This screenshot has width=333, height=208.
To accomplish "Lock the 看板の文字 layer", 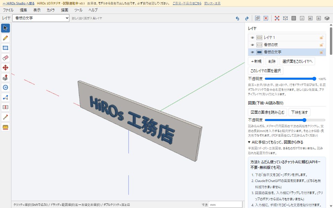I will [321, 52].
